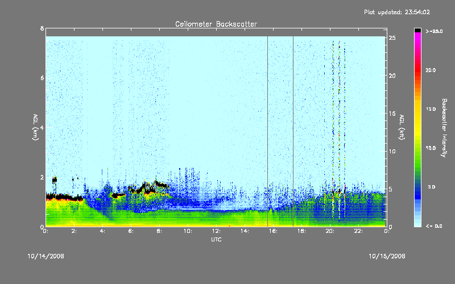Click the 20.0 colorbar tick label
455x284 pixels.
[431, 70]
